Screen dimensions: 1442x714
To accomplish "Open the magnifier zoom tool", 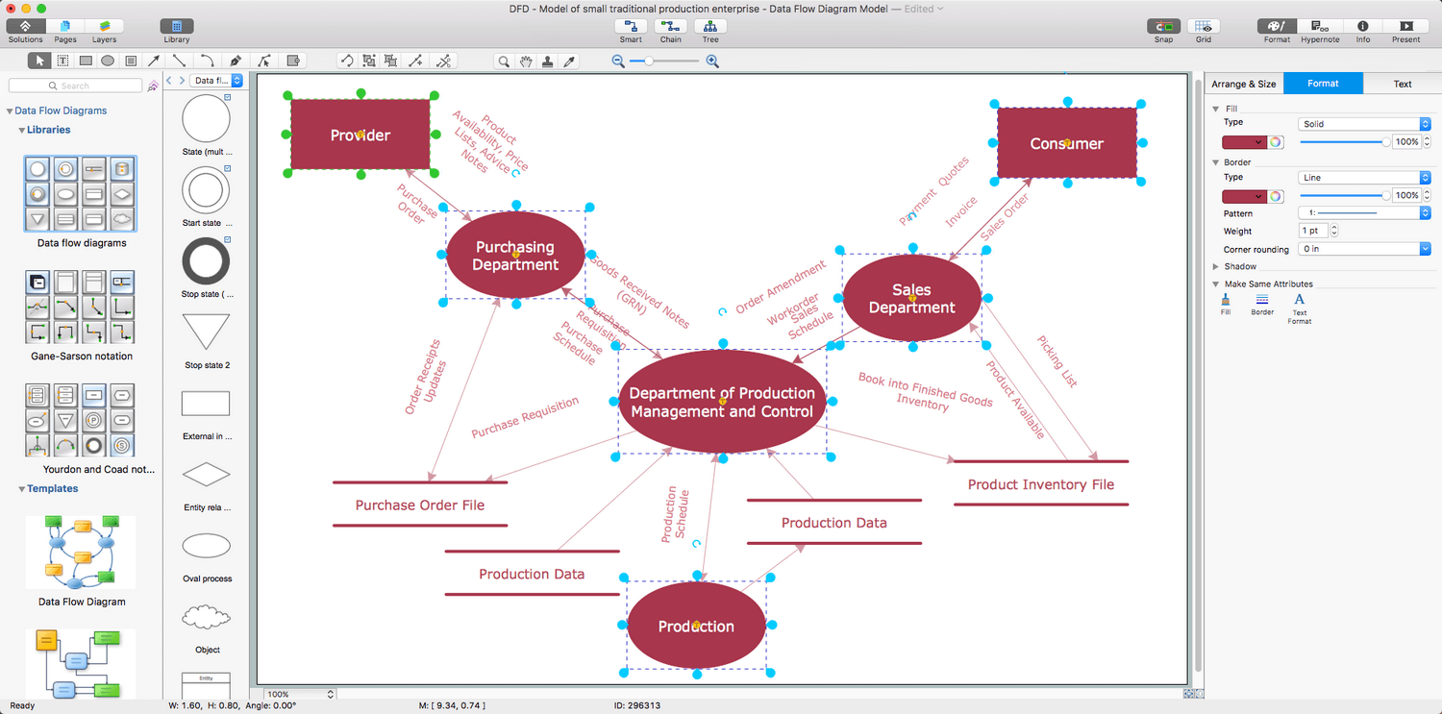I will point(503,61).
